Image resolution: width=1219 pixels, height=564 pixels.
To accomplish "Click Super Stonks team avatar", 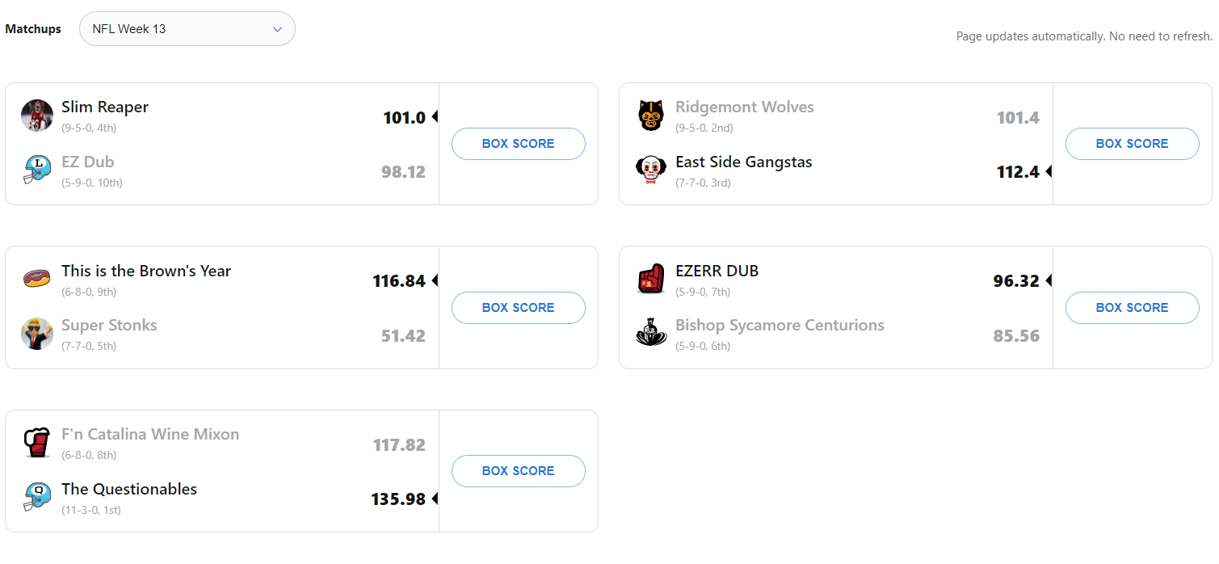I will [x=37, y=334].
